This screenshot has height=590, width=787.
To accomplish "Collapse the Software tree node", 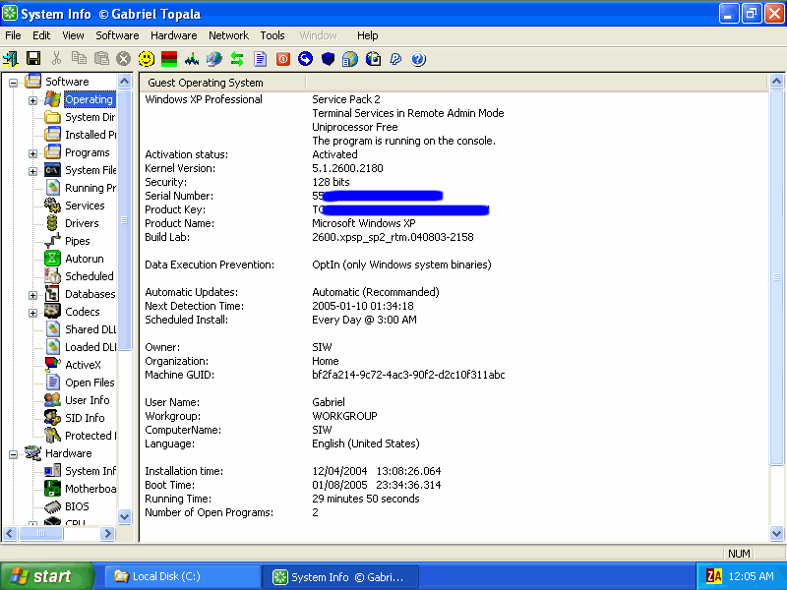I will [x=14, y=83].
